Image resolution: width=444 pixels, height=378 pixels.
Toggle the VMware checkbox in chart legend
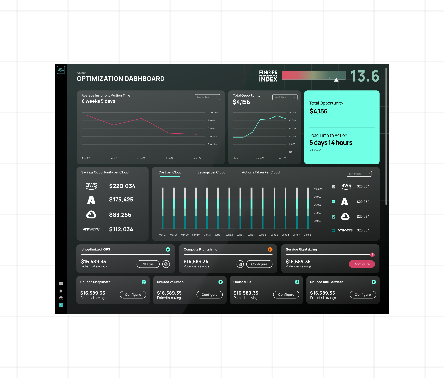pyautogui.click(x=333, y=230)
